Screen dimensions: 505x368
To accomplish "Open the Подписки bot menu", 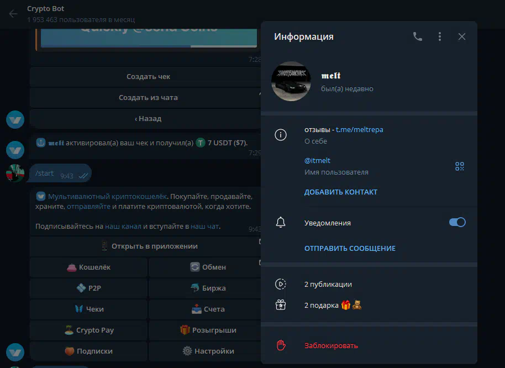I will point(88,351).
